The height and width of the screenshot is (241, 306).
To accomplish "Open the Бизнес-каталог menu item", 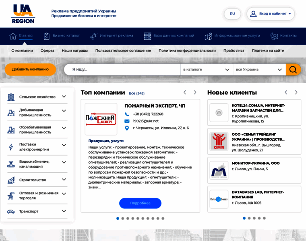I will [x=66, y=36].
